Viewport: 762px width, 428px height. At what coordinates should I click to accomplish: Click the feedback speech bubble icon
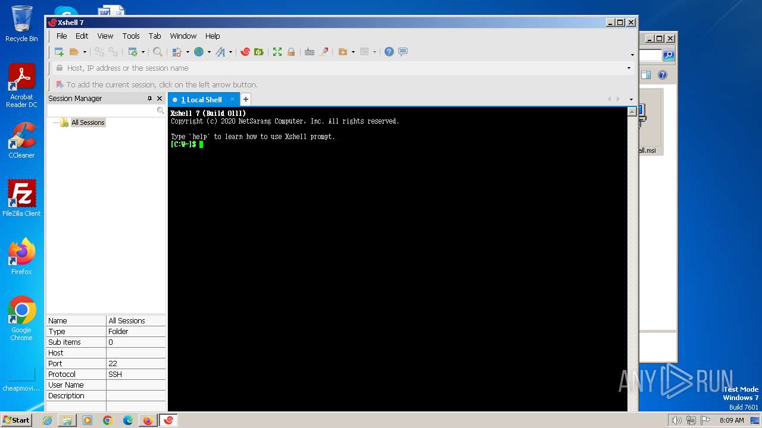pyautogui.click(x=403, y=52)
